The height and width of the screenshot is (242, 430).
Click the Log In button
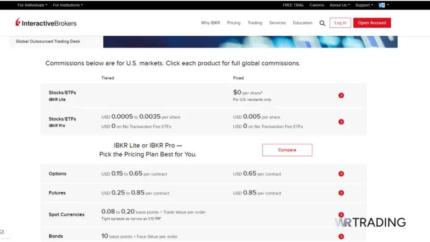(x=340, y=23)
